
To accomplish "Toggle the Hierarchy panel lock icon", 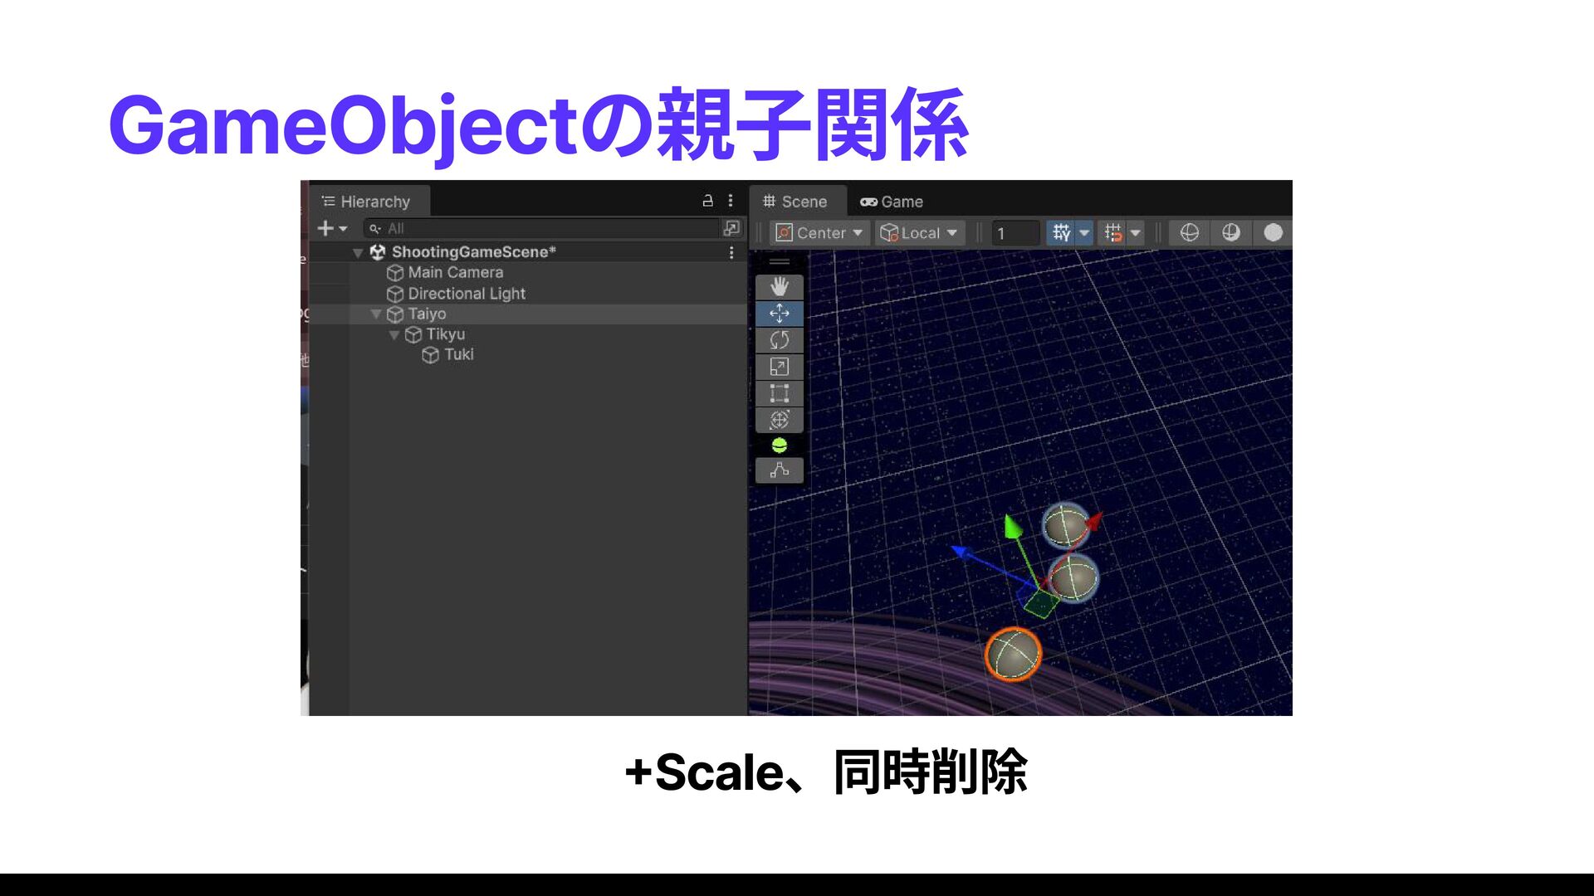I will (707, 201).
